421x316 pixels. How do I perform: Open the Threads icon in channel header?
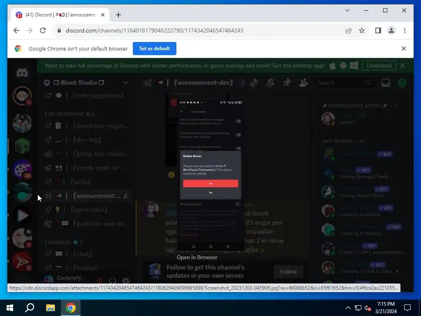coord(254,83)
